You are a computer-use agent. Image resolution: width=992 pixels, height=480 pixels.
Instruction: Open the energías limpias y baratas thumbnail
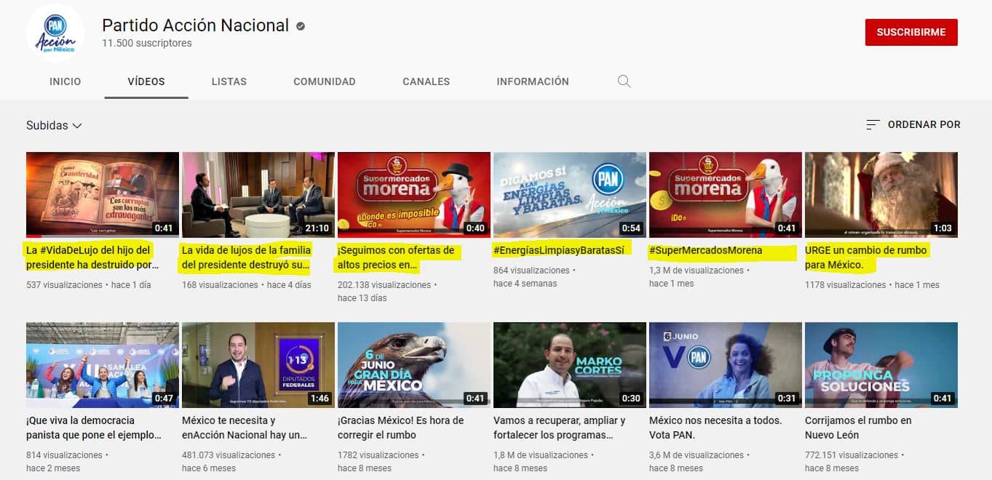(x=570, y=195)
